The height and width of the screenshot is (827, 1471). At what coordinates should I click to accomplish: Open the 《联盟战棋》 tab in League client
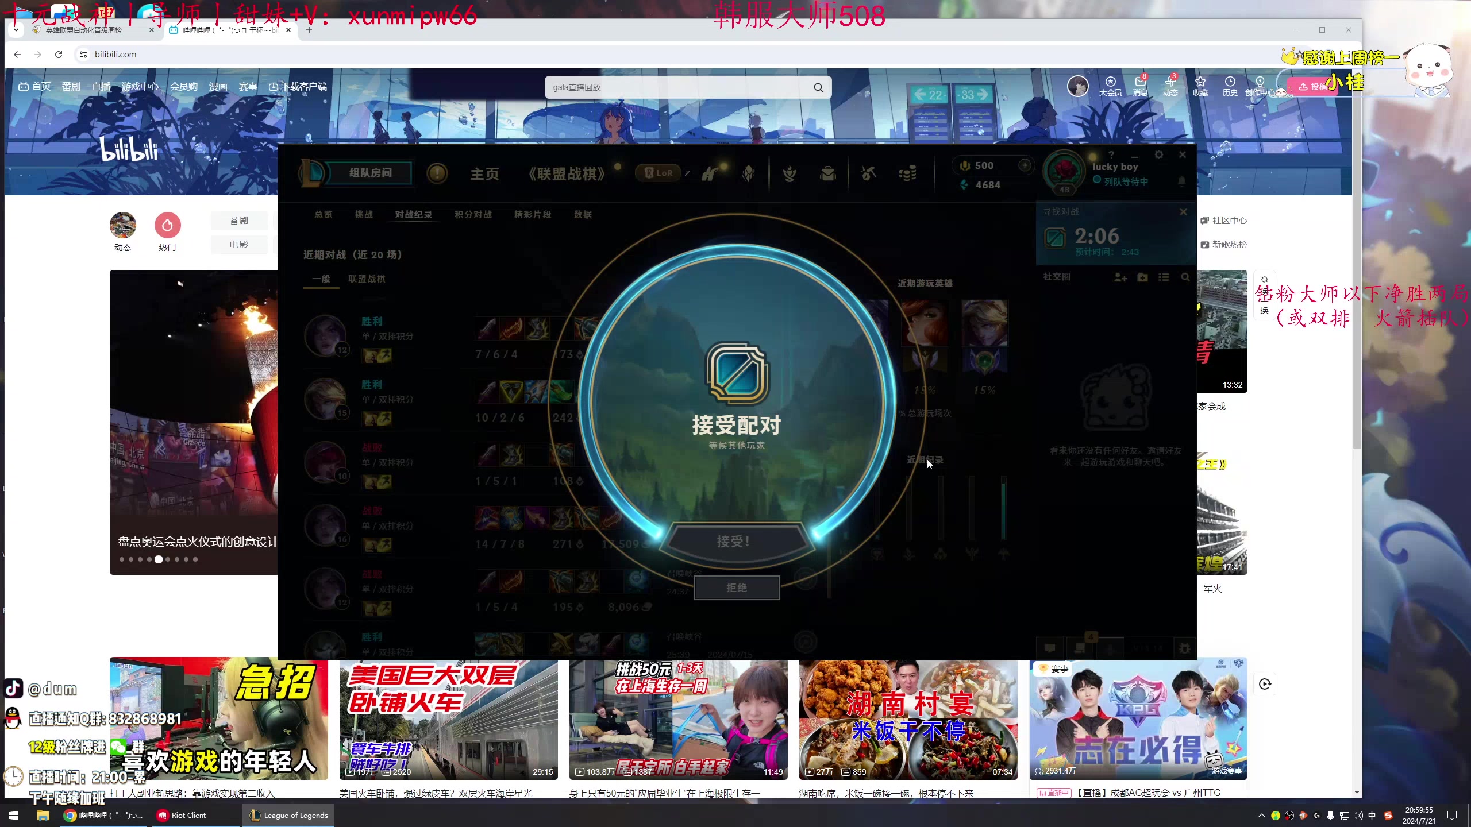tap(567, 174)
